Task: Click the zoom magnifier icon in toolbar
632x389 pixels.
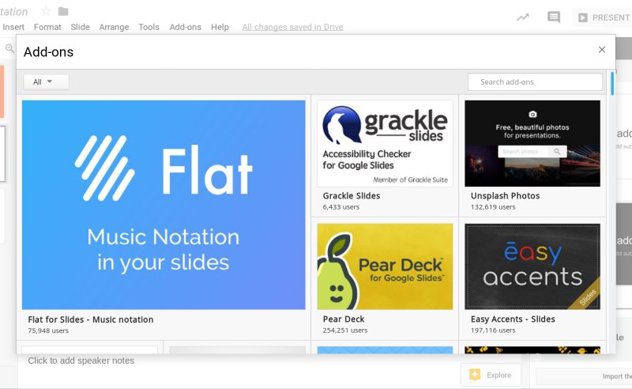Action: (9, 49)
